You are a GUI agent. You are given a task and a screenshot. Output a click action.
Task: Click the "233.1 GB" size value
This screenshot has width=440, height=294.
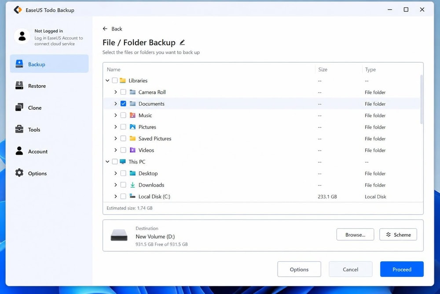(x=327, y=197)
